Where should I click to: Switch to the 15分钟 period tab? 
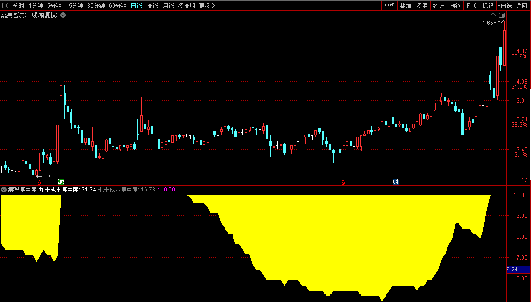[74, 6]
